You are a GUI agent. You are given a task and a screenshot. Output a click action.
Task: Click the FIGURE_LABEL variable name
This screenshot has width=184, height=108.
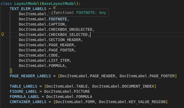pos(23,92)
